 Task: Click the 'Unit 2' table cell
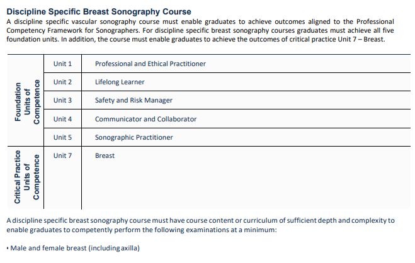pyautogui.click(x=63, y=82)
